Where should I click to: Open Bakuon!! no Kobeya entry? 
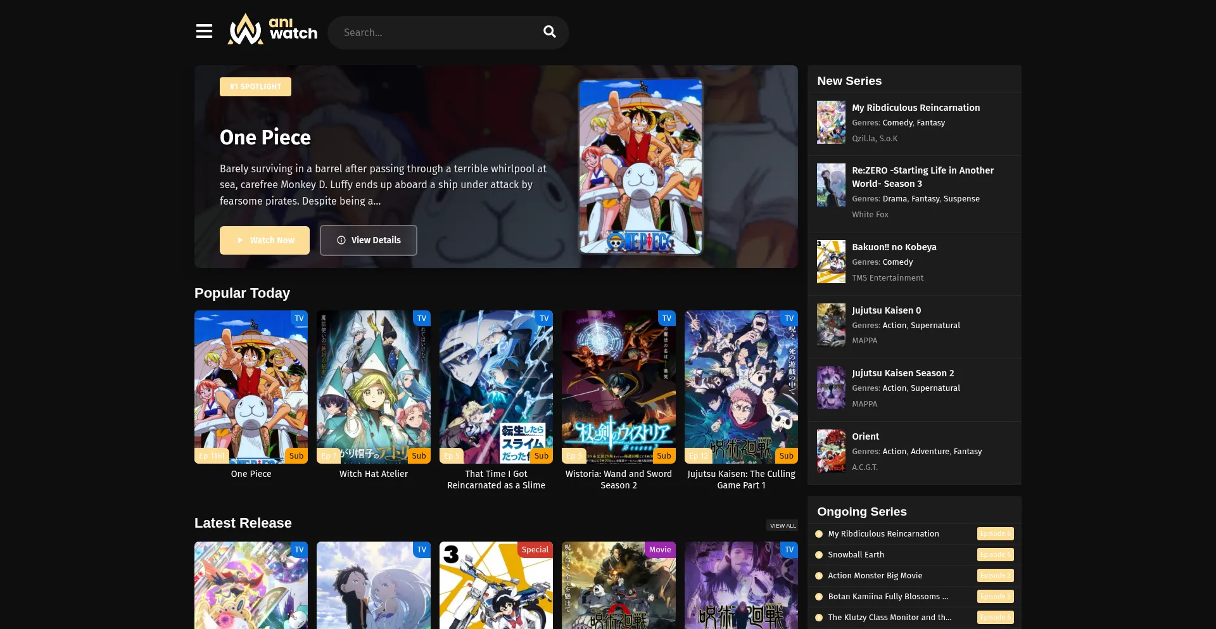894,247
